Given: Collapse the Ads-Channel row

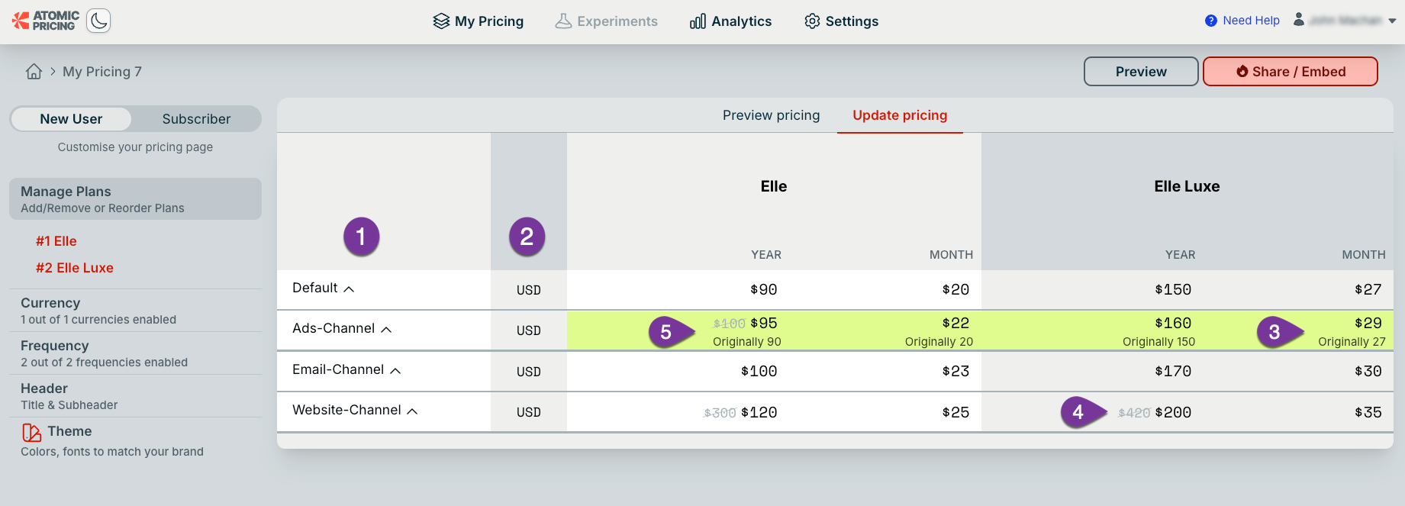Looking at the screenshot, I should coord(386,330).
